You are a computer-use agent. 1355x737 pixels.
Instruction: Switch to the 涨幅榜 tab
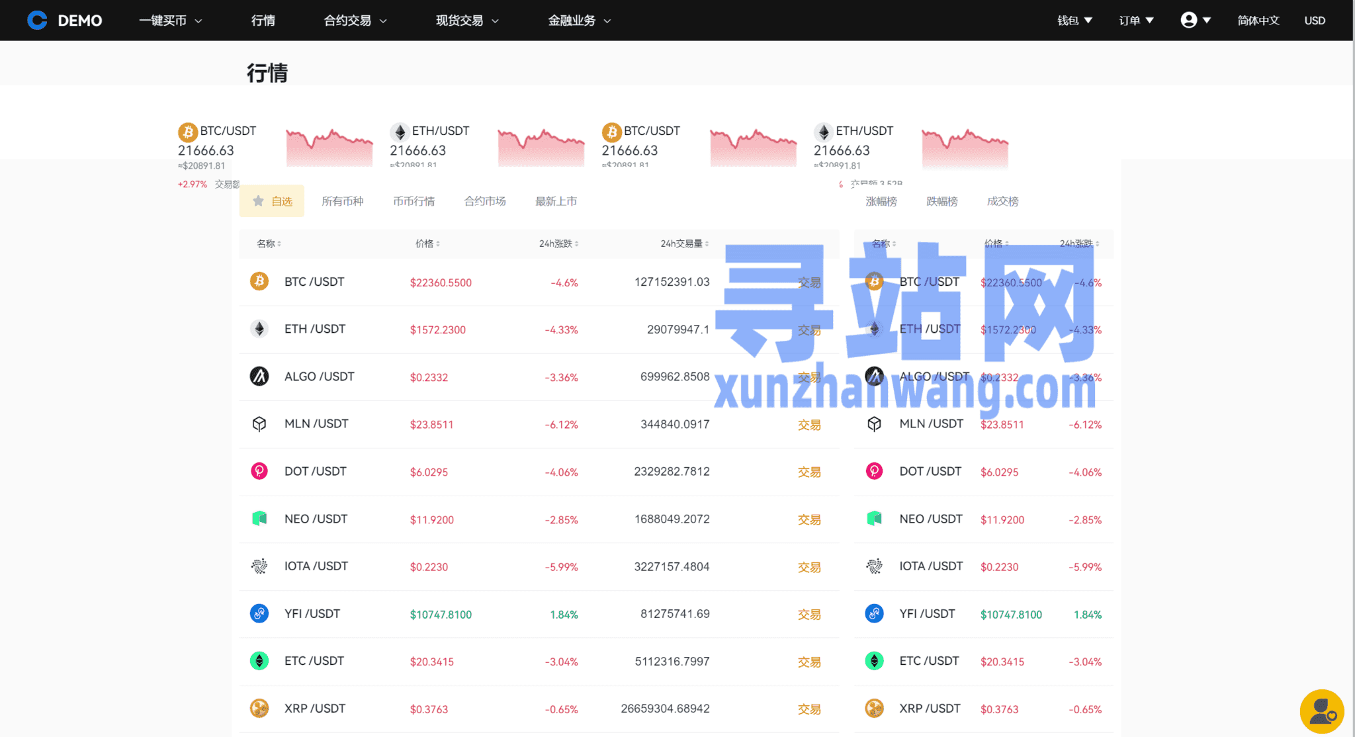pyautogui.click(x=881, y=201)
